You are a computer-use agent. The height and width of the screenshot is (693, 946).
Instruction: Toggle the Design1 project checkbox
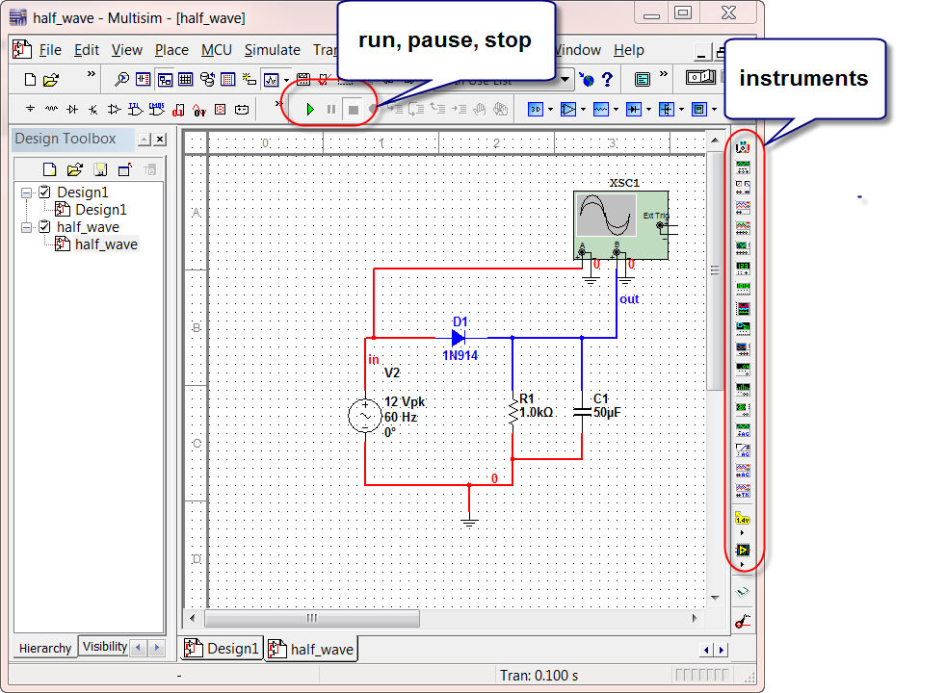(x=44, y=192)
